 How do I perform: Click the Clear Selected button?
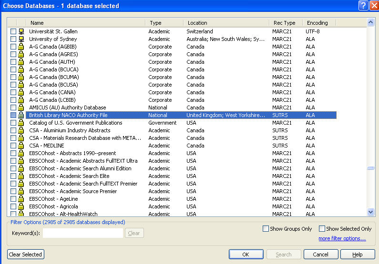click(25, 254)
